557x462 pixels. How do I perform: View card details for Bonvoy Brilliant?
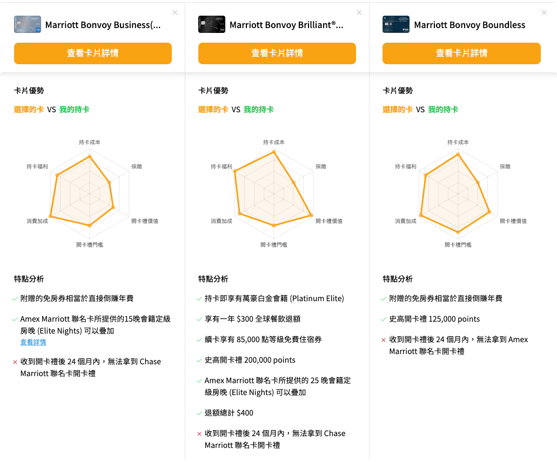277,53
